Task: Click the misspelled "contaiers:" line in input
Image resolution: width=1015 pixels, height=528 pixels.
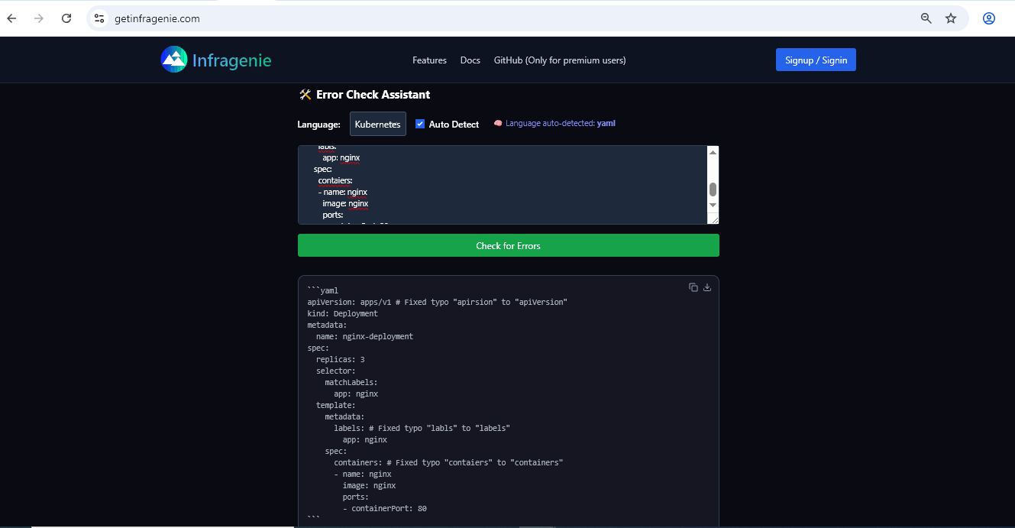Action: coord(335,180)
